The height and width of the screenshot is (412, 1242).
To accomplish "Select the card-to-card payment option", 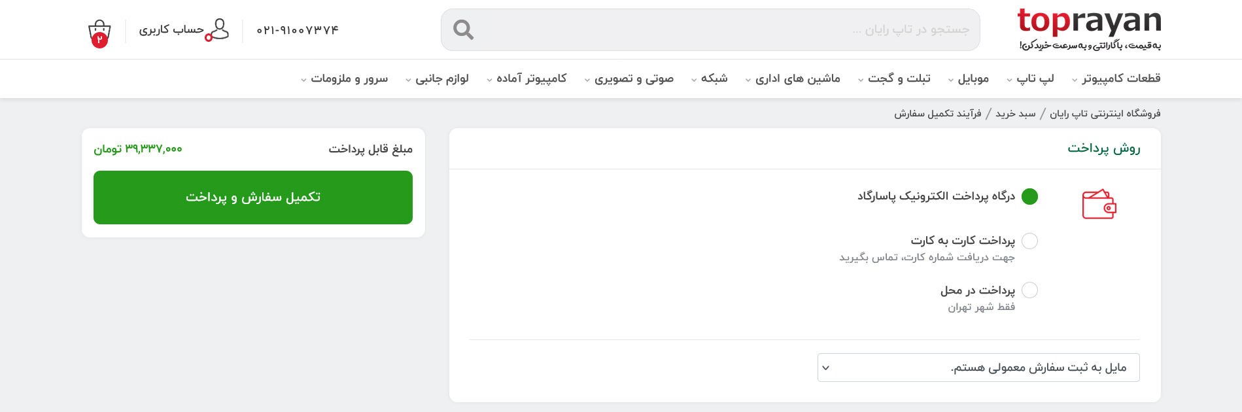I will click(x=1029, y=241).
